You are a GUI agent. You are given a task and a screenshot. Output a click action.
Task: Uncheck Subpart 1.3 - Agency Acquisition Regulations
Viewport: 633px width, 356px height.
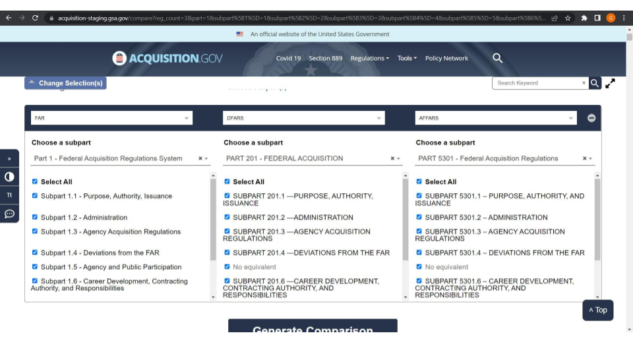click(x=35, y=231)
